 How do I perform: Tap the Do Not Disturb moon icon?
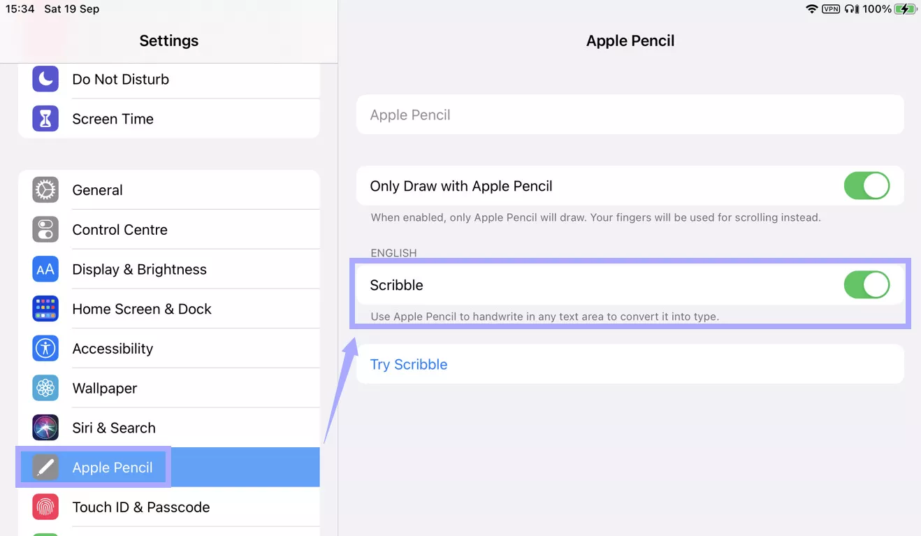click(x=45, y=79)
